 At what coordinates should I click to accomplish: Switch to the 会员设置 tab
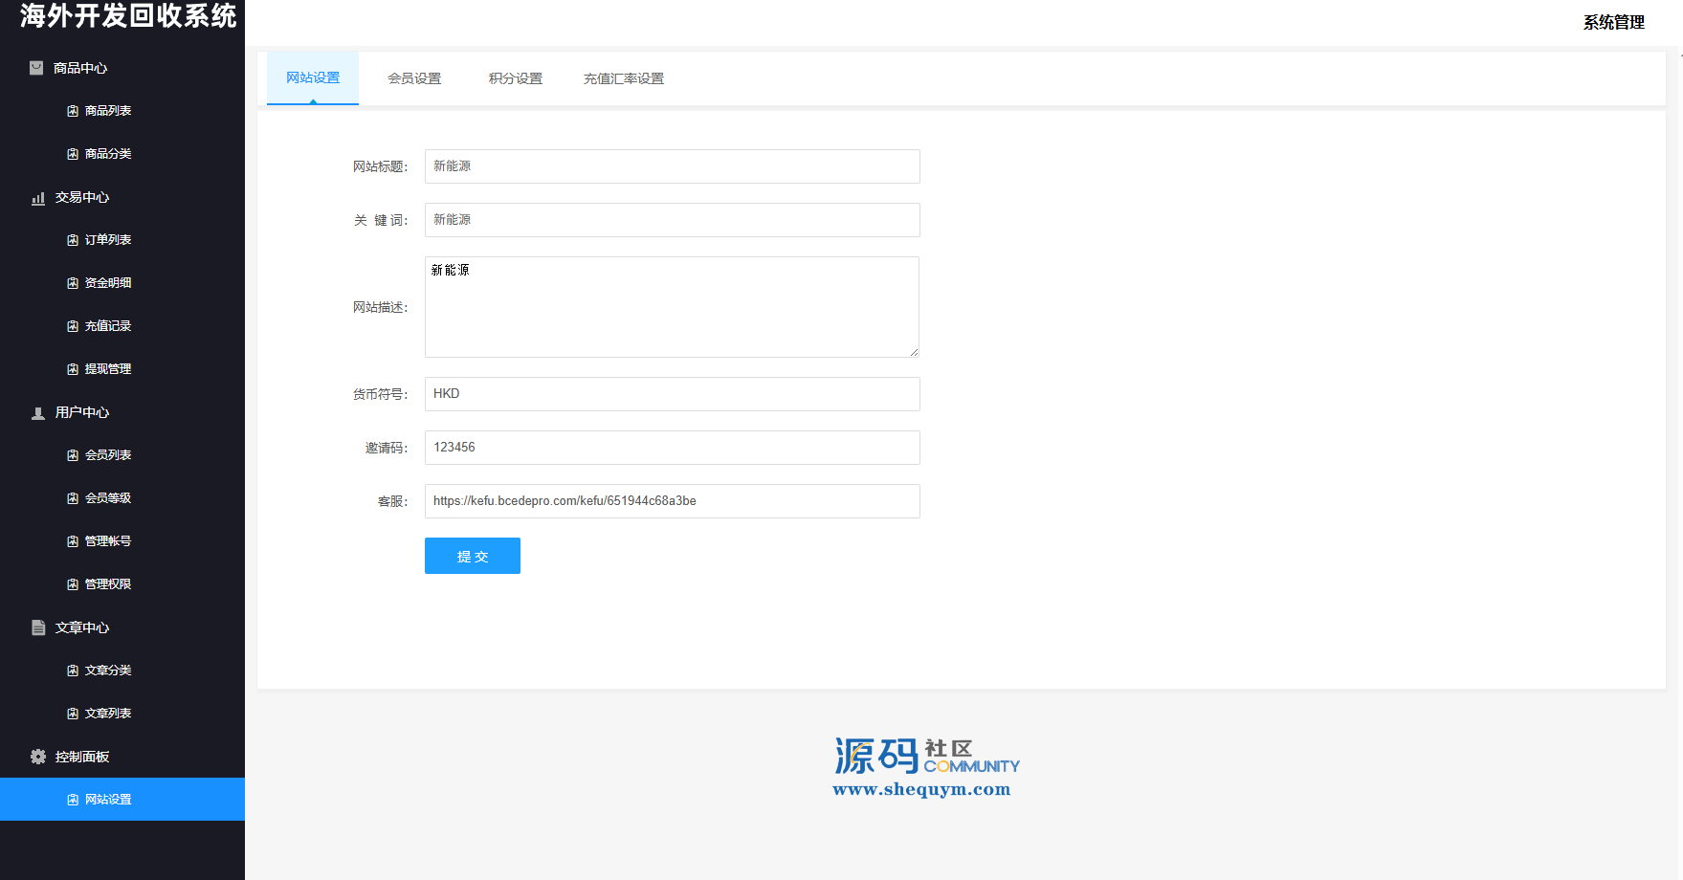click(414, 78)
